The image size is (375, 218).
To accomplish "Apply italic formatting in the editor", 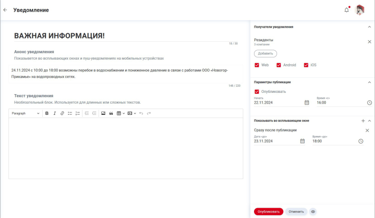I will pos(54,113).
